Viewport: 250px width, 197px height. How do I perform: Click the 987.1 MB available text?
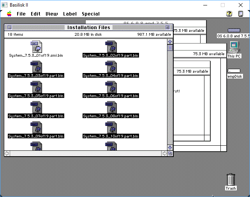pyautogui.click(x=154, y=34)
